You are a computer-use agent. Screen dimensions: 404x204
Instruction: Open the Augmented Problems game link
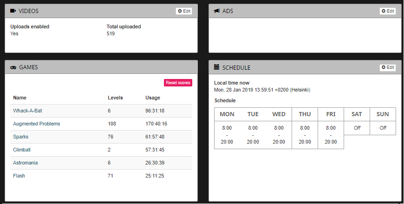click(36, 124)
